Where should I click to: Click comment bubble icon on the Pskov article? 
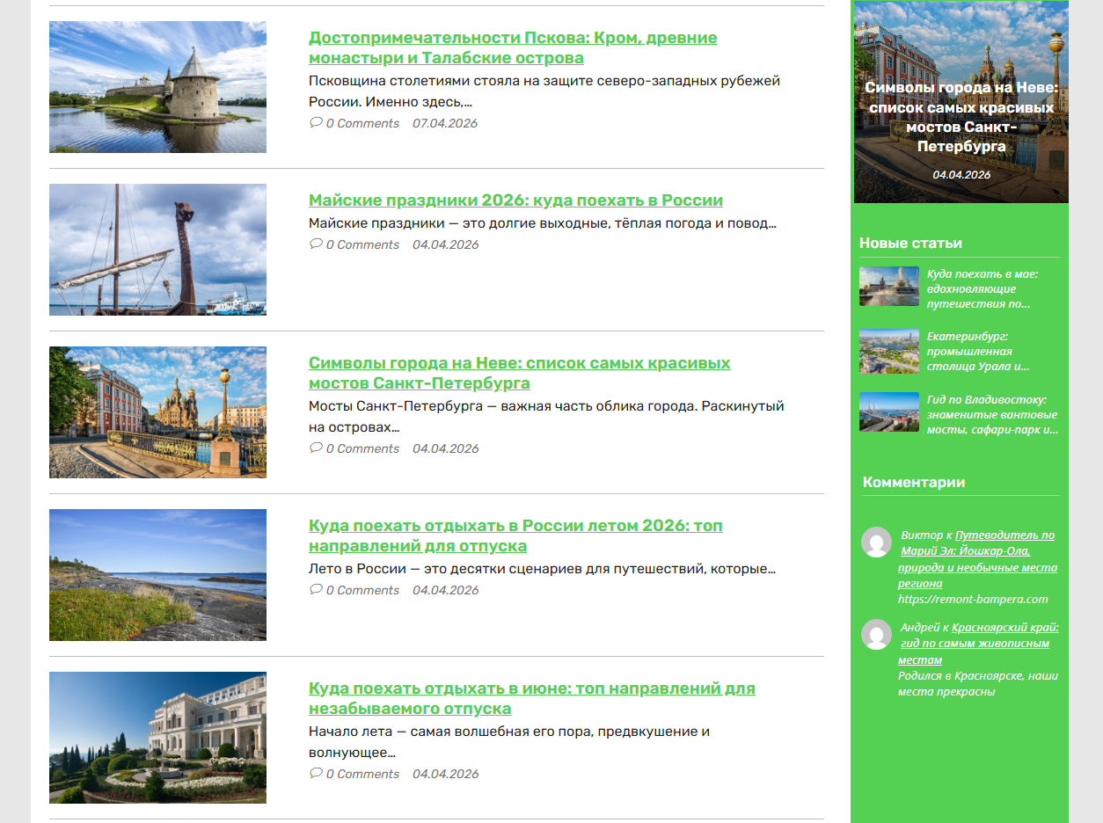point(316,123)
